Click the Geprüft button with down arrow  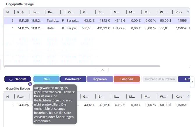click(17, 79)
